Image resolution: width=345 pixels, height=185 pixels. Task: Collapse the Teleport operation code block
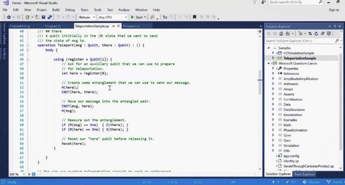click(28, 45)
